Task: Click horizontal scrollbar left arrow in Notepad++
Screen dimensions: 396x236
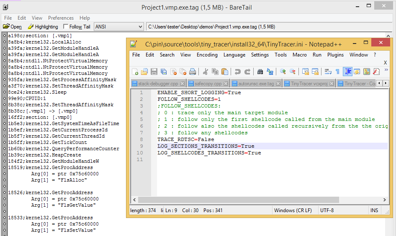Action: tap(134, 200)
